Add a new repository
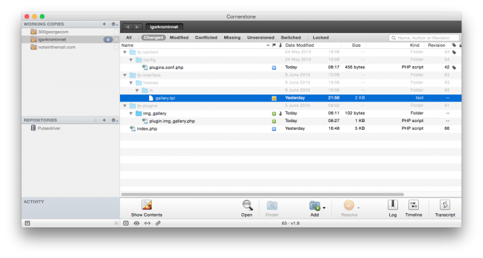483x258 pixels. click(x=104, y=120)
